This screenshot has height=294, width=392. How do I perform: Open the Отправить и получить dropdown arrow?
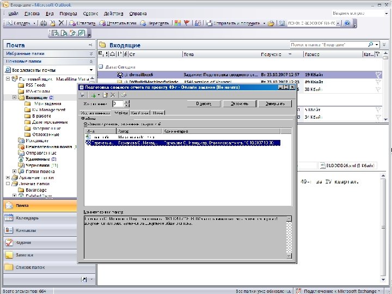pos(264,23)
